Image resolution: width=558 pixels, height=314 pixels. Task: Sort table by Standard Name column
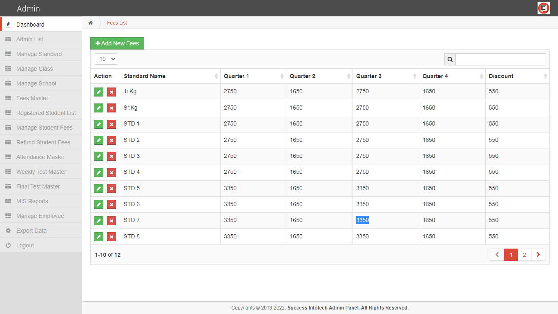[x=170, y=76]
